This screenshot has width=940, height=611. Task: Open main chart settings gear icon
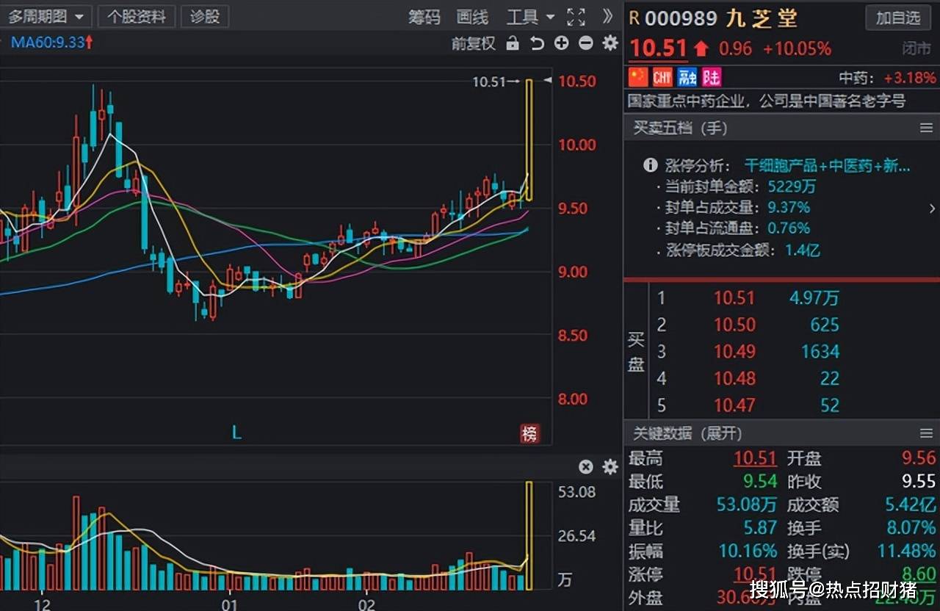(610, 43)
